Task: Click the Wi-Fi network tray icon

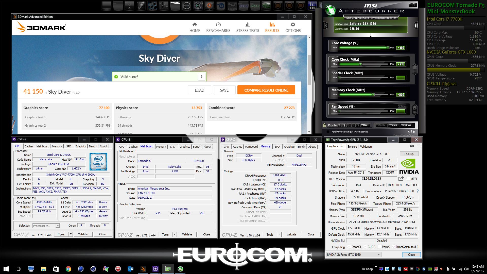Action: tap(461, 269)
